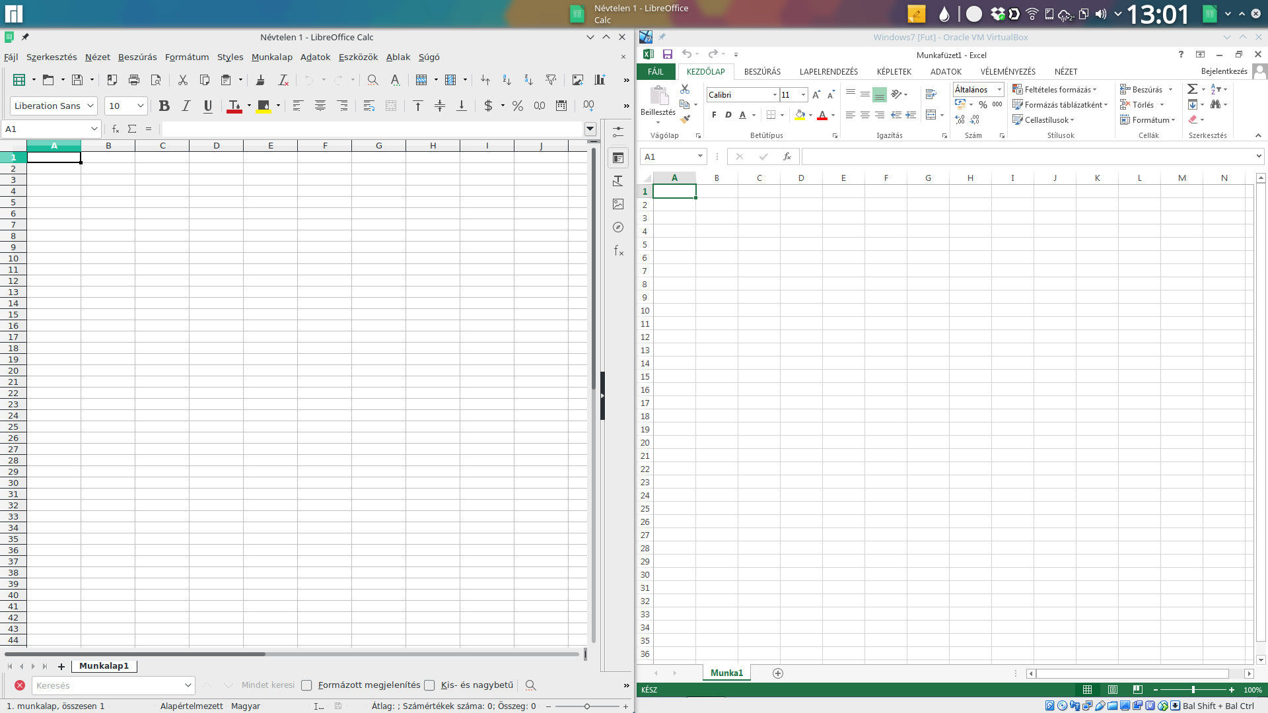The image size is (1268, 713).
Task: Collapse the Excel ribbon with chevron
Action: pyautogui.click(x=1258, y=135)
